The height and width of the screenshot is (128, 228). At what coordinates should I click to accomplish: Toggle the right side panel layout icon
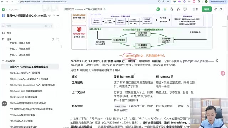click(221, 9)
